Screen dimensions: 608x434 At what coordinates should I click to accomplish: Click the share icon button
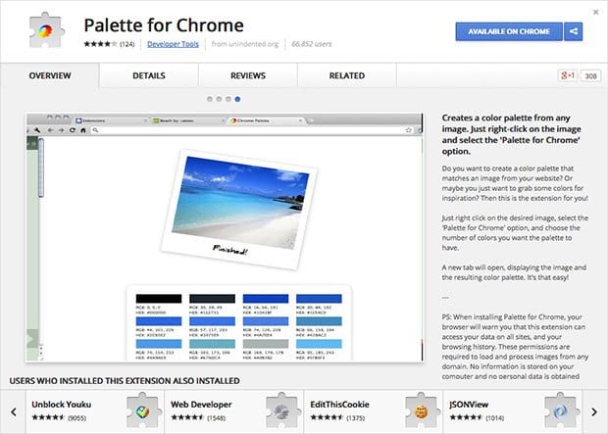pyautogui.click(x=573, y=31)
